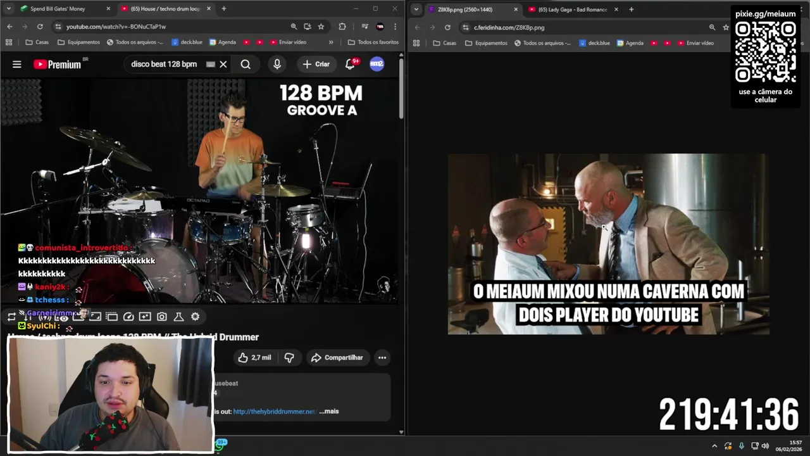Viewport: 810px width, 456px height.
Task: Switch to Spend Bill Gates' Money tab
Action: (58, 9)
